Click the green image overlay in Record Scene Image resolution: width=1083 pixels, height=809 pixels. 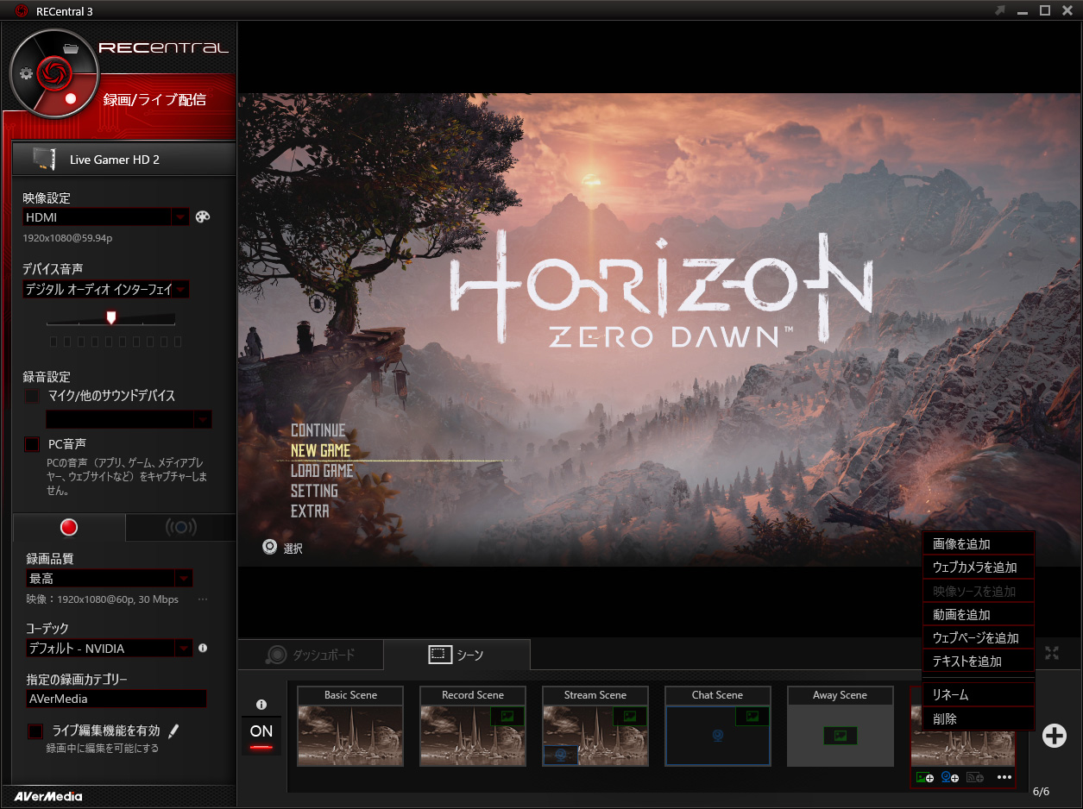pos(507,715)
